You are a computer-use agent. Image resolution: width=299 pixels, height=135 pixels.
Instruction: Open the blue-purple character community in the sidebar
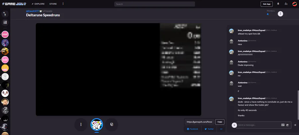click(x=5, y=43)
